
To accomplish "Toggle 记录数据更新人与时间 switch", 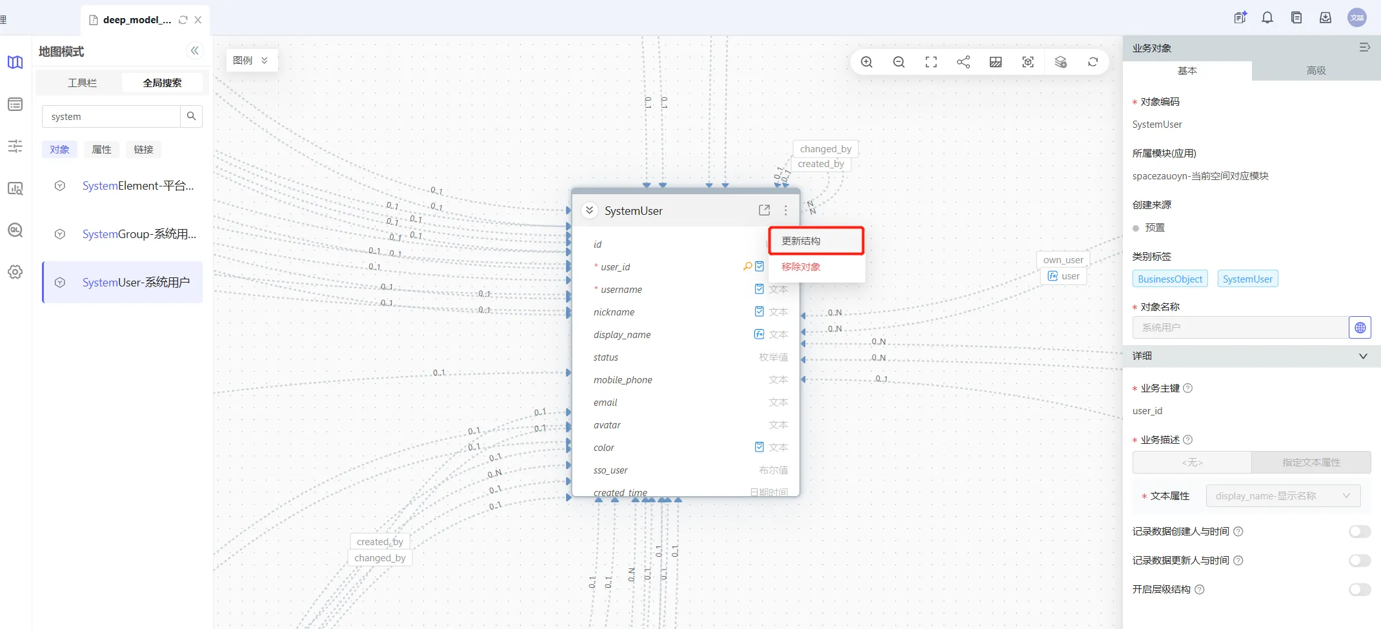I will coord(1359,561).
